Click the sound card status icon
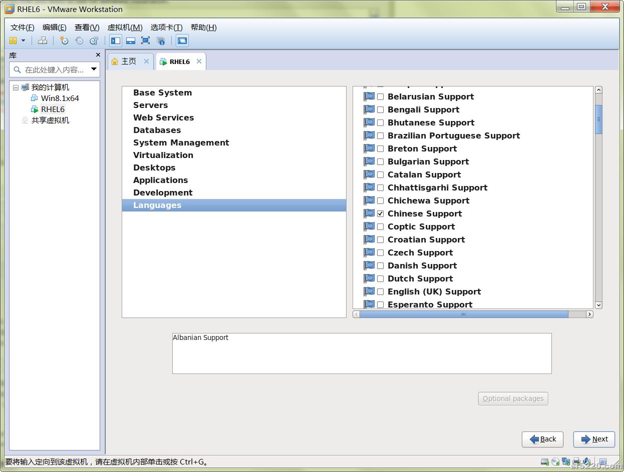The image size is (624, 472). point(586,461)
